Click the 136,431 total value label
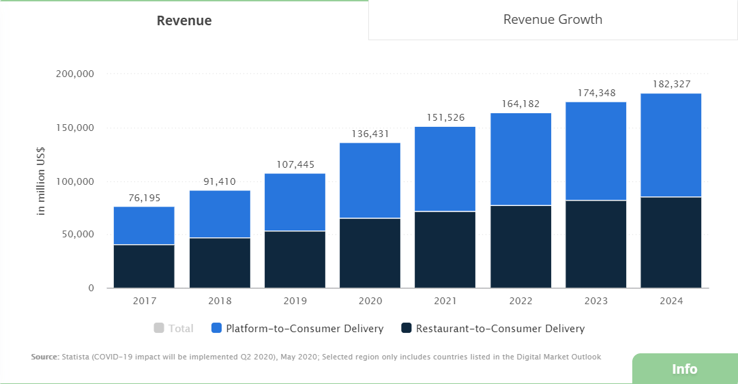This screenshot has height=384, width=738. tap(370, 134)
